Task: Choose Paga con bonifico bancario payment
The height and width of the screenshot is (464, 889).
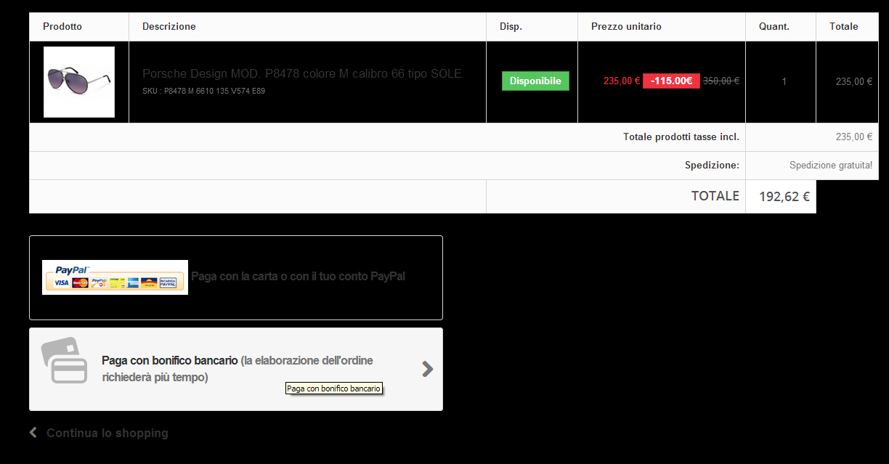Action: pos(236,369)
